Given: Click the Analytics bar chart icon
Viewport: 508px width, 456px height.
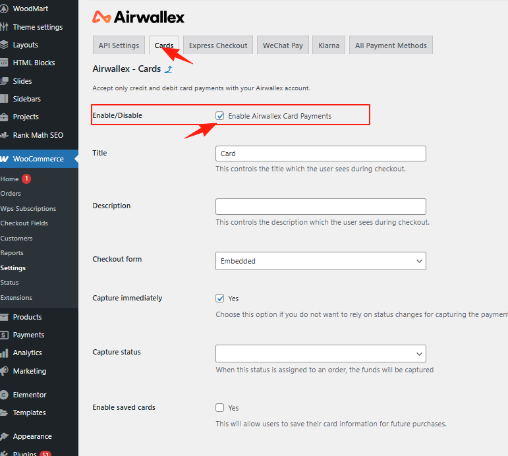Looking at the screenshot, I should point(3,353).
